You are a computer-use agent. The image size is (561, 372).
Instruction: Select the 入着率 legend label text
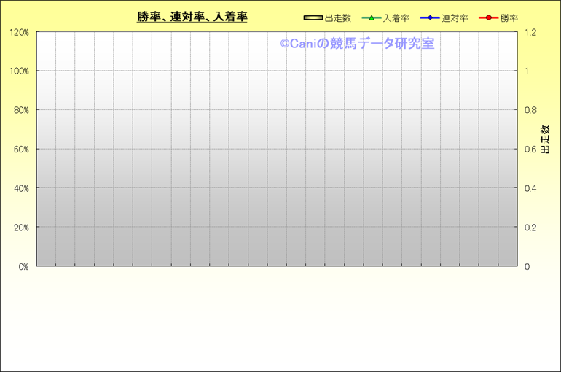(396, 18)
